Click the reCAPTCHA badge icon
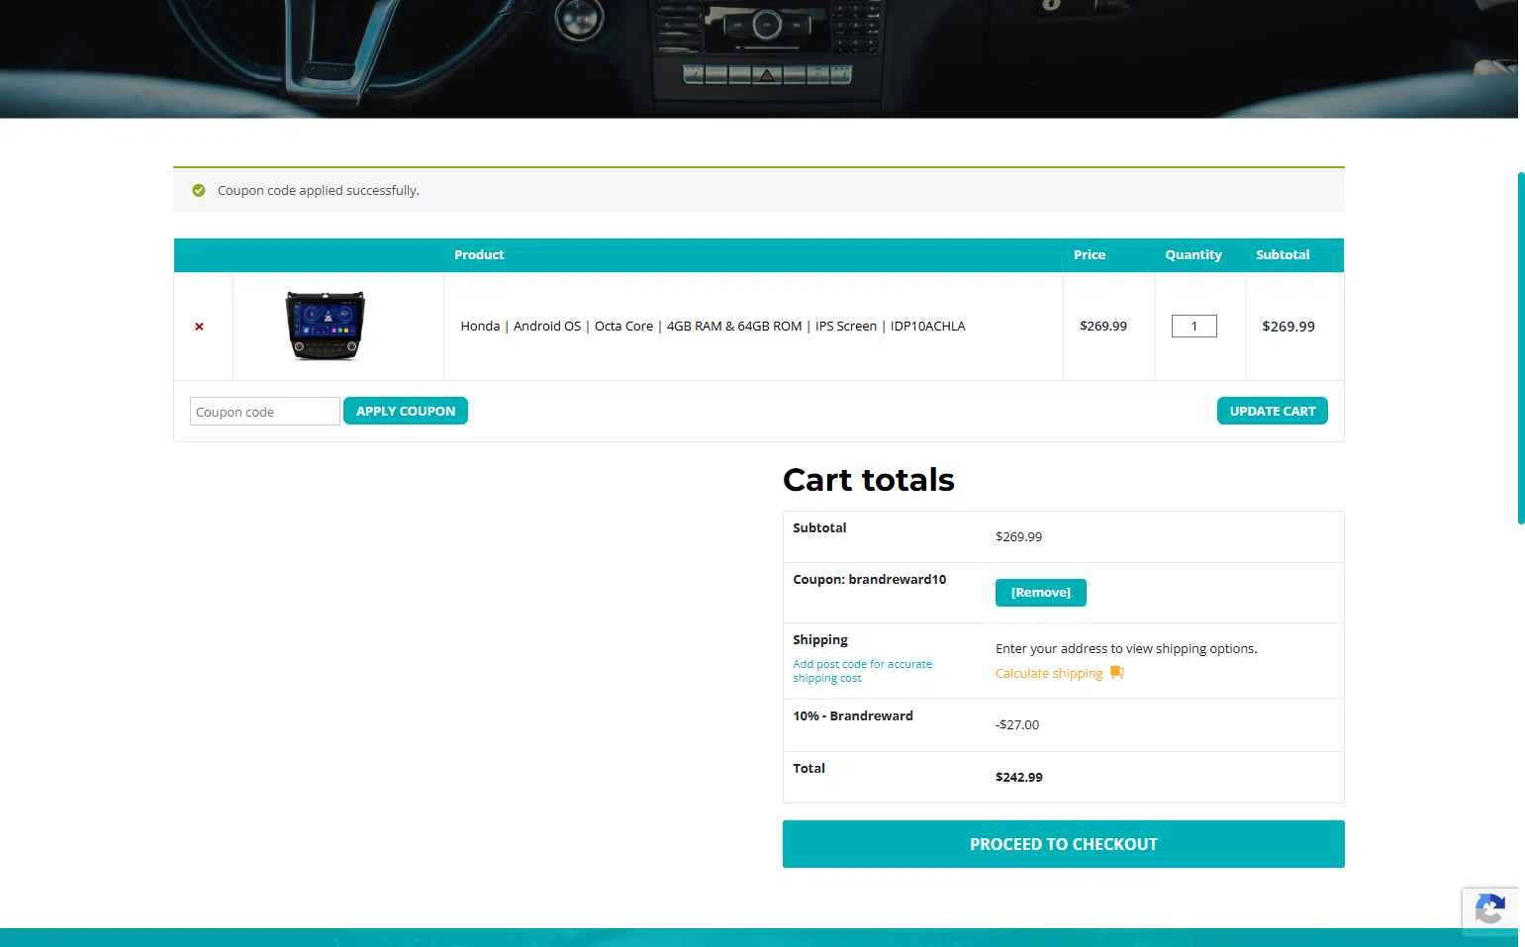The width and height of the screenshot is (1525, 947). [x=1489, y=910]
